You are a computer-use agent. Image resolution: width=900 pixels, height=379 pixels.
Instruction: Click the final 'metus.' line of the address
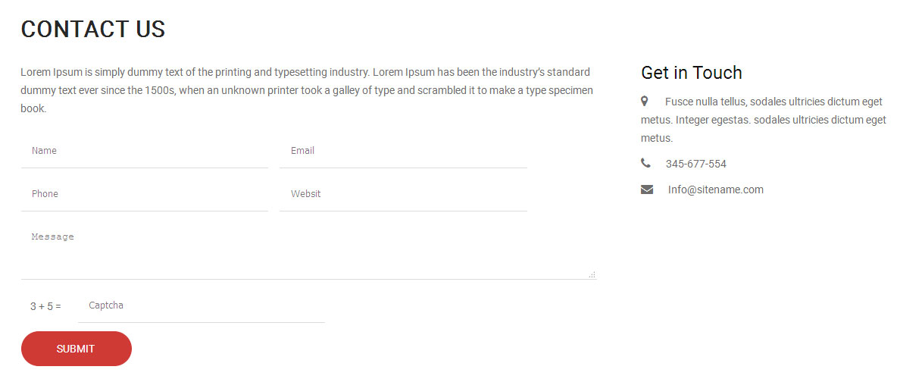tap(657, 139)
